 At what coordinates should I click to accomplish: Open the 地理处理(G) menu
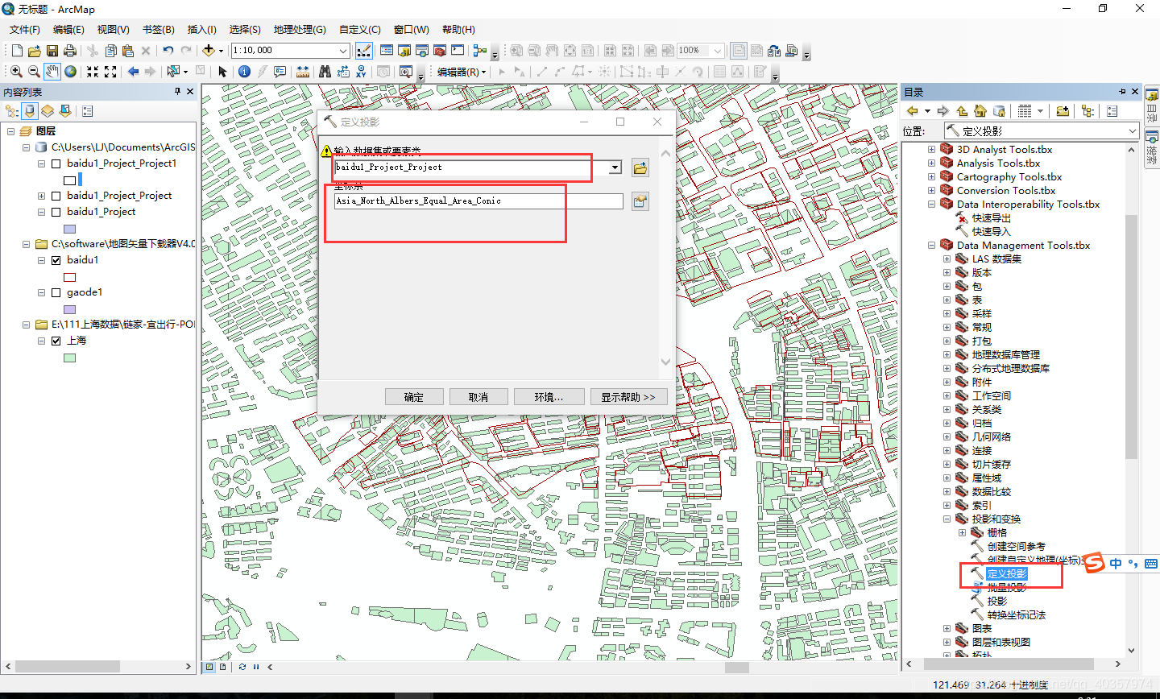300,30
